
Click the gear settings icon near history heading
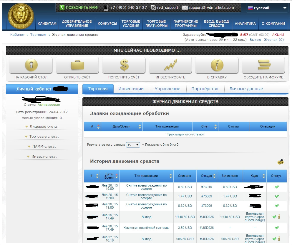tap(281, 162)
